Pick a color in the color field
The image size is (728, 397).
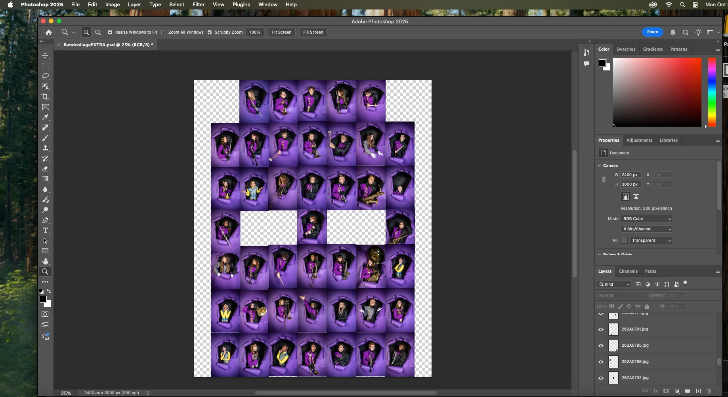pyautogui.click(x=657, y=92)
